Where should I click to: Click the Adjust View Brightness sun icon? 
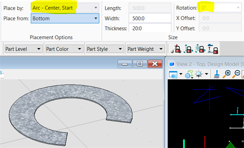click(199, 74)
